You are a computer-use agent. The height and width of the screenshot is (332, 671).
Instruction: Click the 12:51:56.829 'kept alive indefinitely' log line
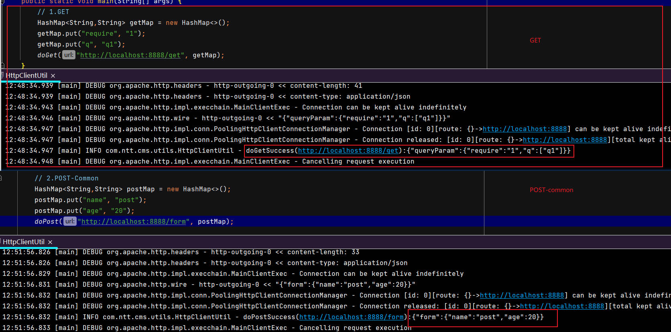[233, 273]
